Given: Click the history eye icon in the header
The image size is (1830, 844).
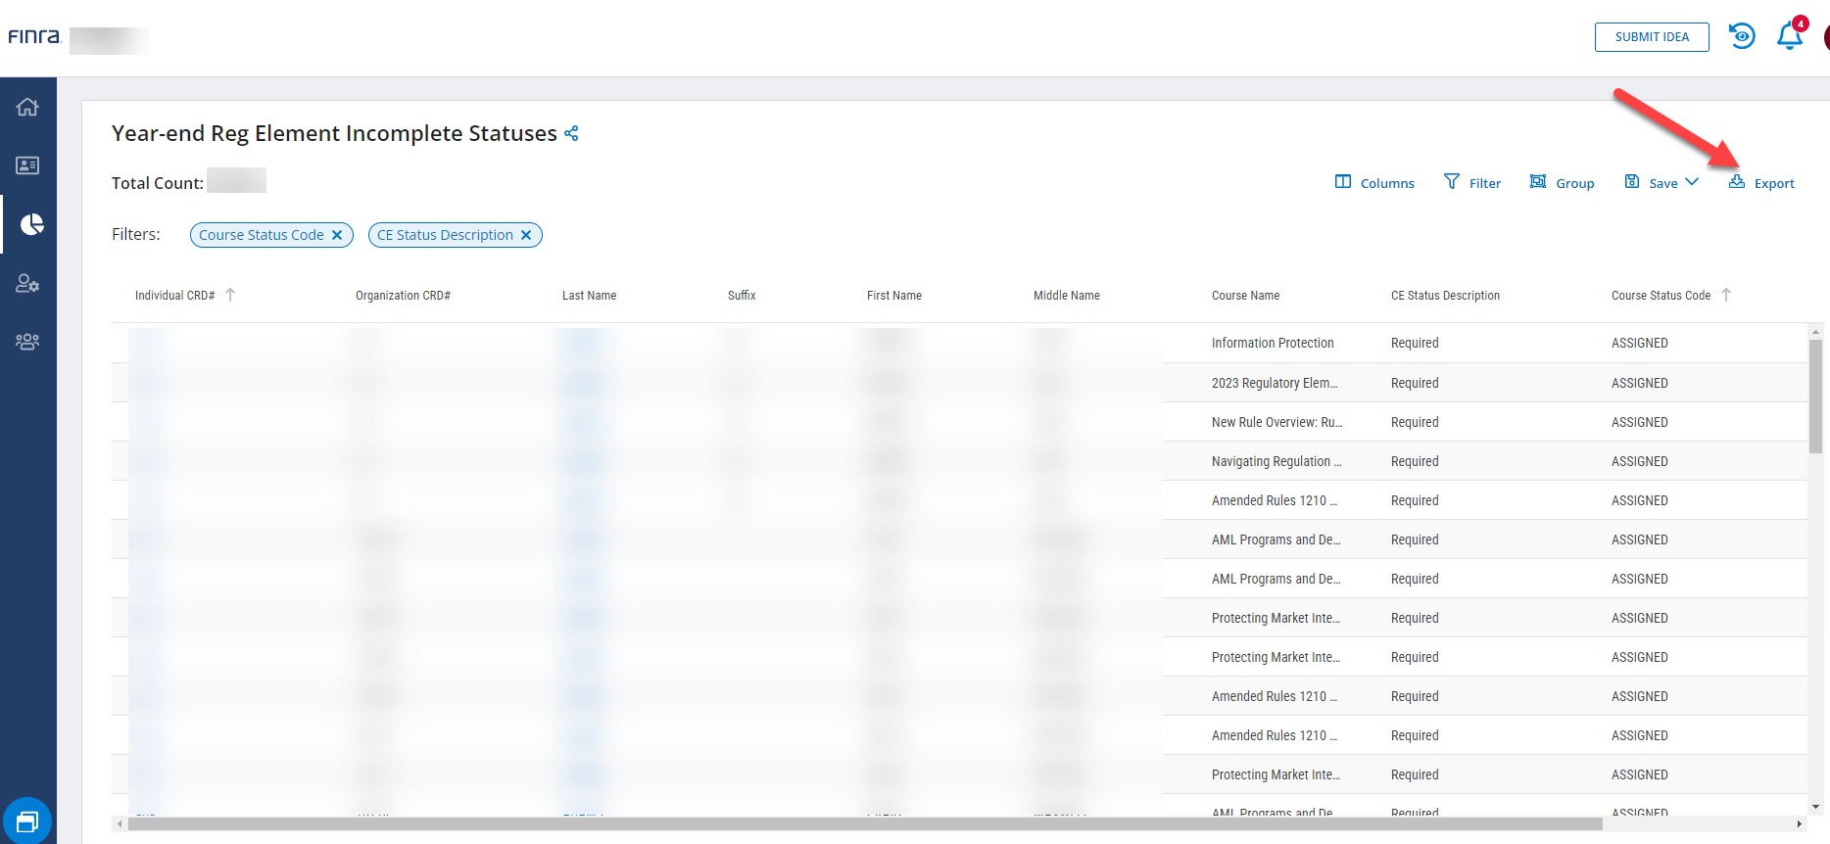Looking at the screenshot, I should coord(1742,36).
